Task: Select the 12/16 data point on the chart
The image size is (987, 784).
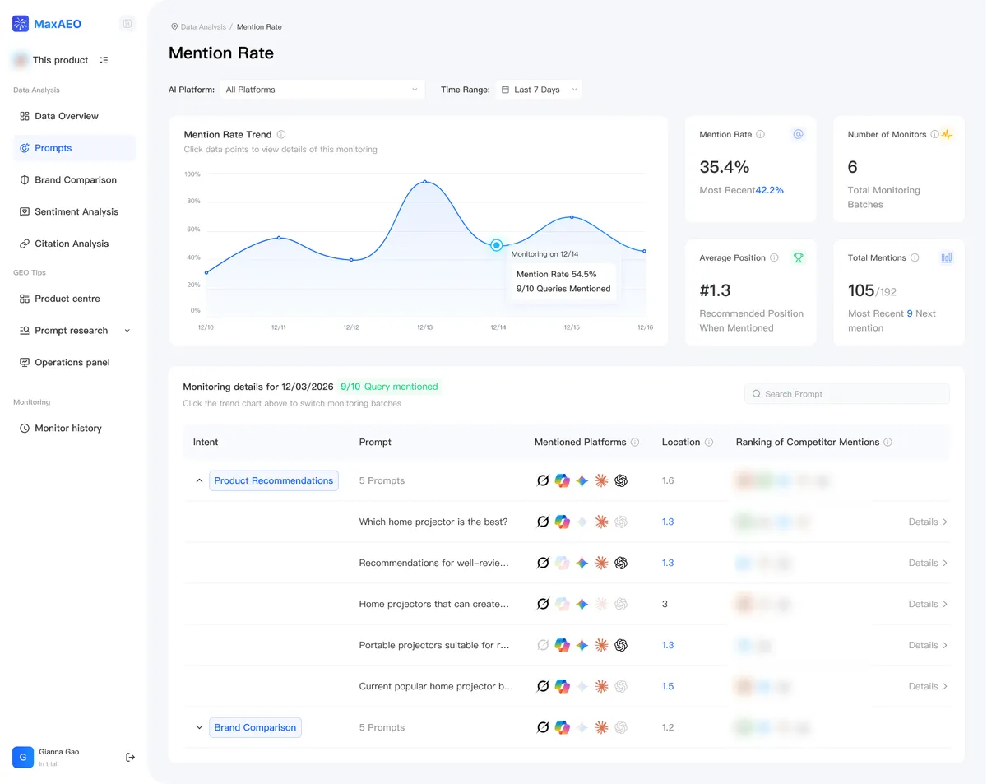Action: tap(645, 251)
